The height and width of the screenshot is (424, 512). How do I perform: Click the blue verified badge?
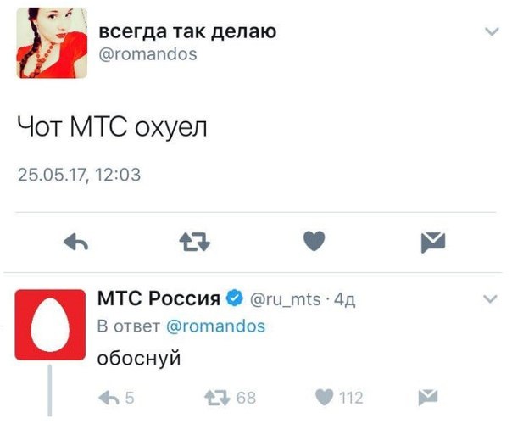pyautogui.click(x=235, y=298)
